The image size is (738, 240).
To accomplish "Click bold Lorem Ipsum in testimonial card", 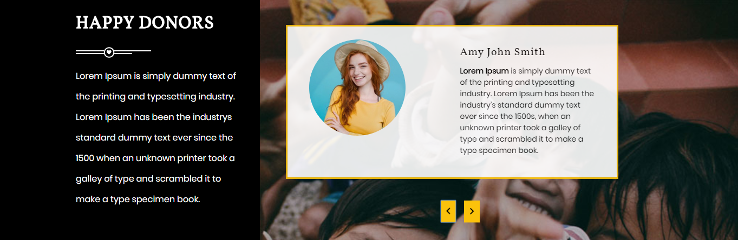I will click(484, 71).
